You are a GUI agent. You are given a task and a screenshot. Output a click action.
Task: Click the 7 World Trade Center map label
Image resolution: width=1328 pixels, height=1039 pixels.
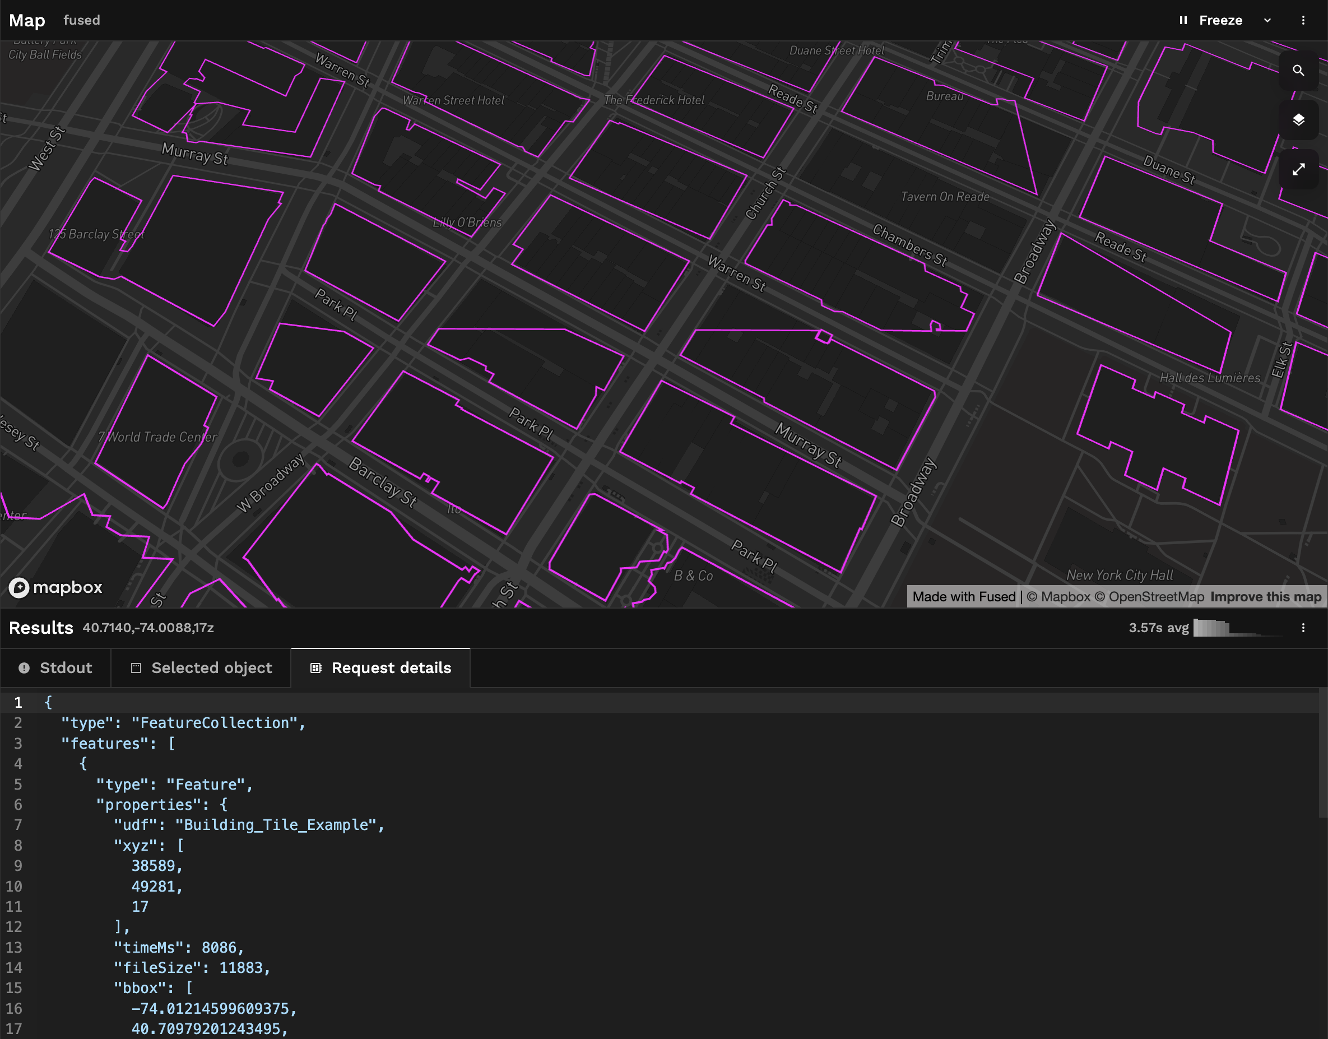pyautogui.click(x=157, y=437)
